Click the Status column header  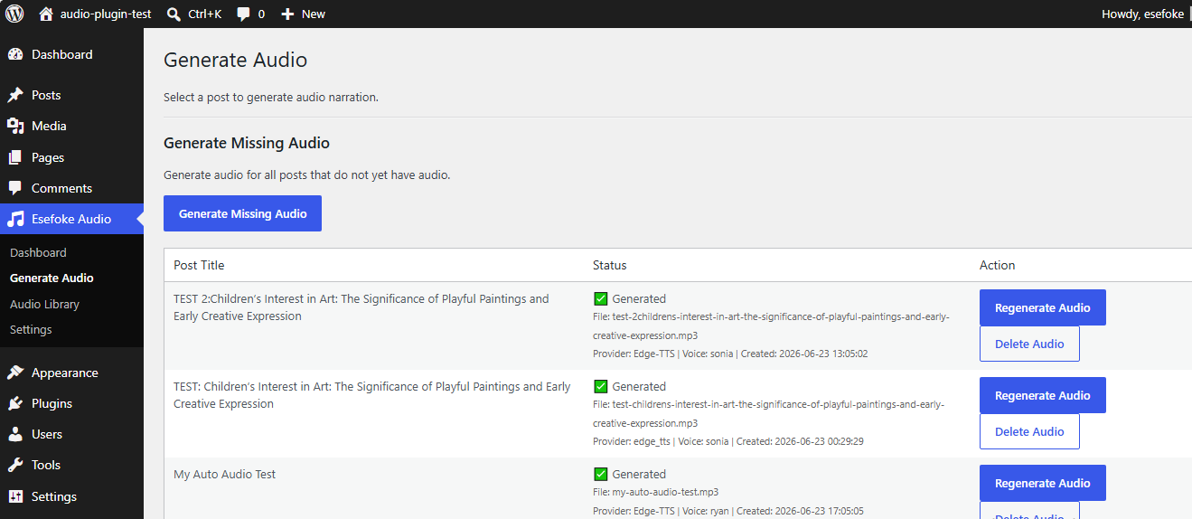point(609,265)
